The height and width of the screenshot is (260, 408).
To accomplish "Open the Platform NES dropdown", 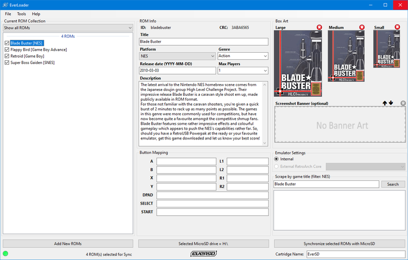I will click(177, 56).
